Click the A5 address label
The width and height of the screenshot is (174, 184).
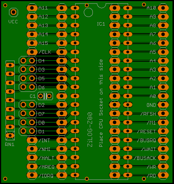(x=153, y=52)
